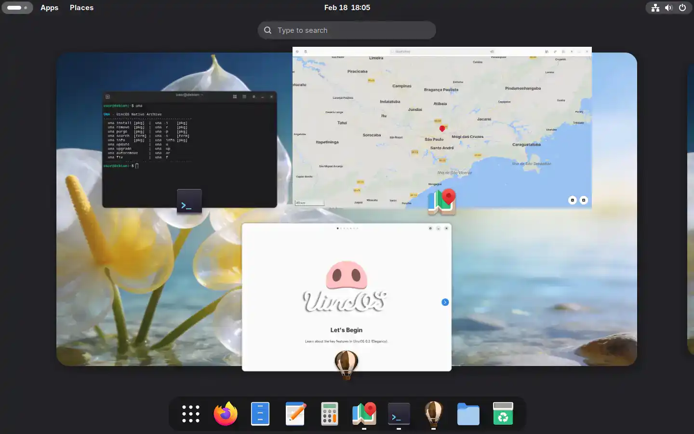Image resolution: width=694 pixels, height=434 pixels.
Task: Open the Calculator from the dock
Action: 330,414
